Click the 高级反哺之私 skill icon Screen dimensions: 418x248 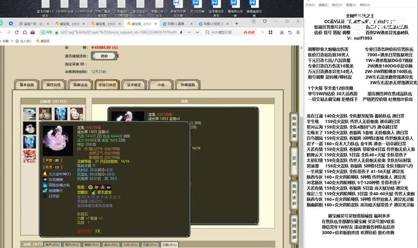45,185
